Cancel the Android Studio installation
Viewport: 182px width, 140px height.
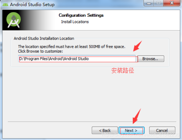tap(162, 130)
